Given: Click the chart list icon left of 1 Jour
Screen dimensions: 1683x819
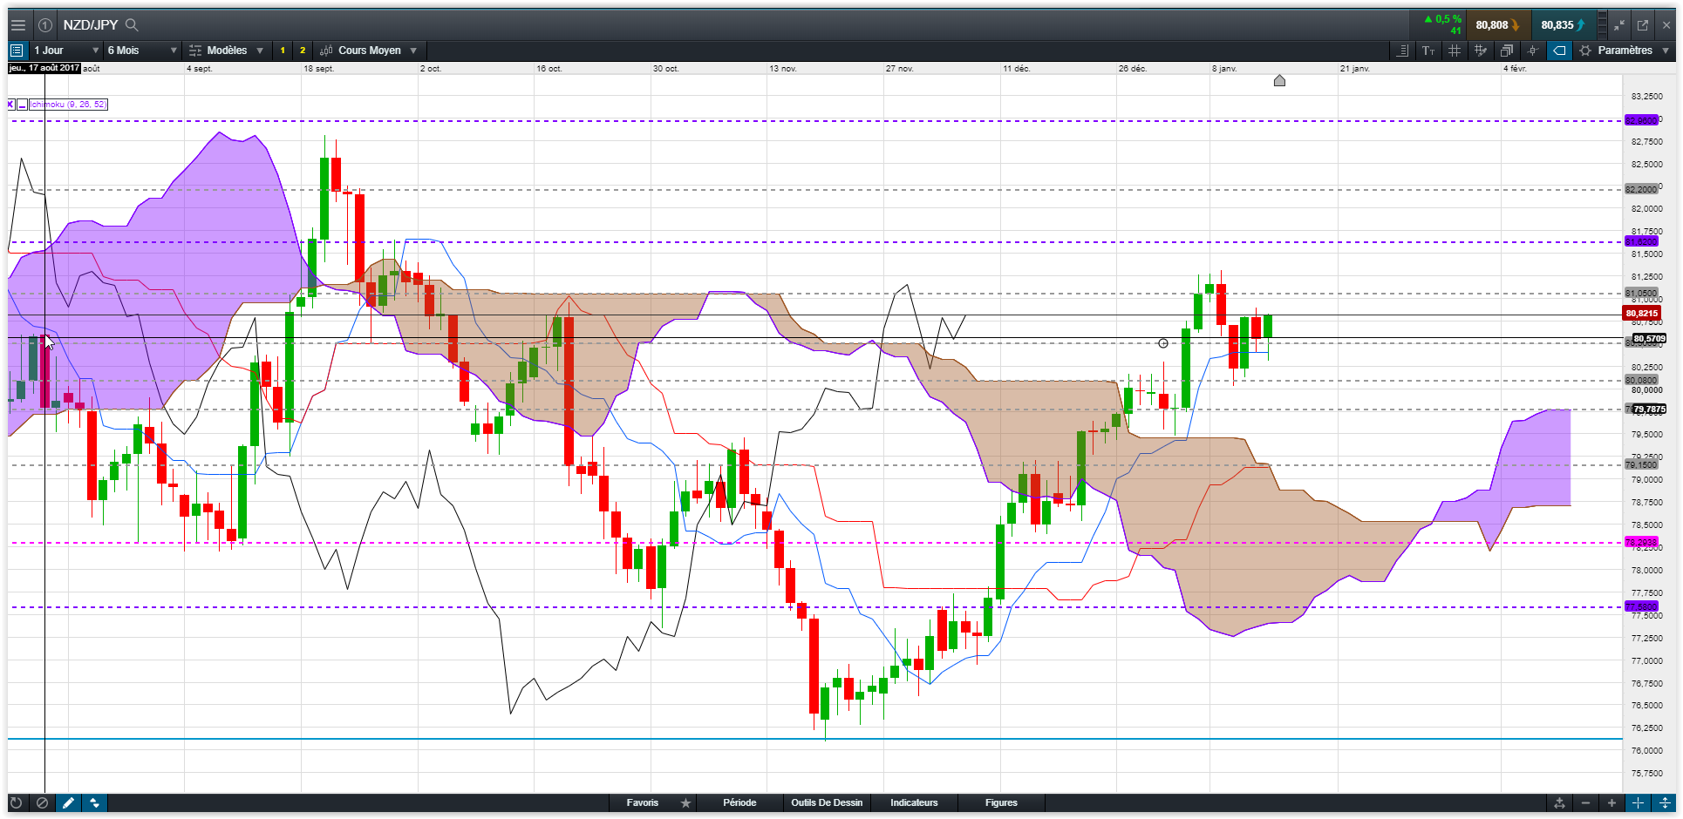Looking at the screenshot, I should (17, 51).
